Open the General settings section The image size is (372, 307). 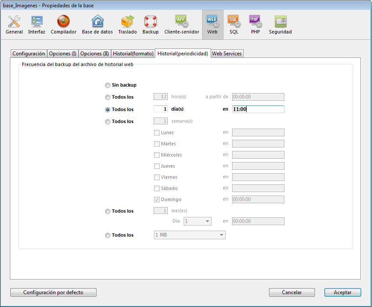click(x=14, y=25)
